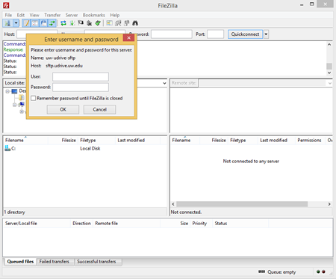
Task: Click the Desktop icon in local tree
Action: point(14,91)
